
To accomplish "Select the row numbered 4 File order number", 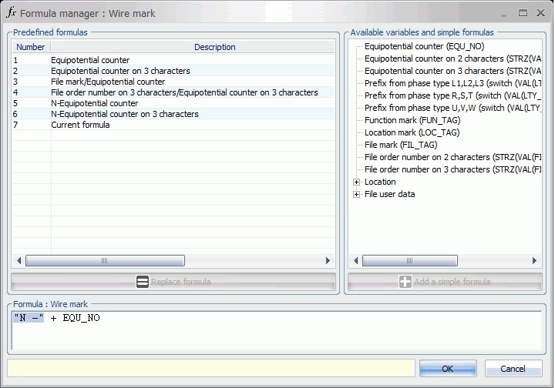I will [x=173, y=92].
